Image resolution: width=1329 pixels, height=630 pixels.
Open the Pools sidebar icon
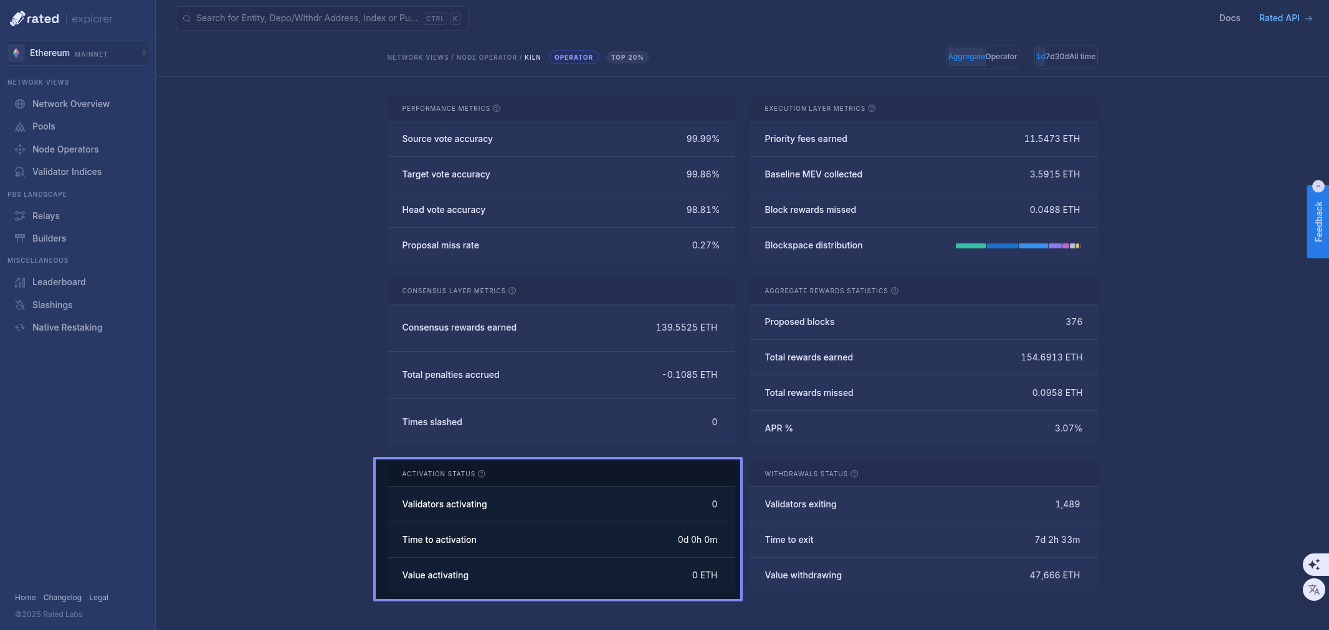point(20,127)
